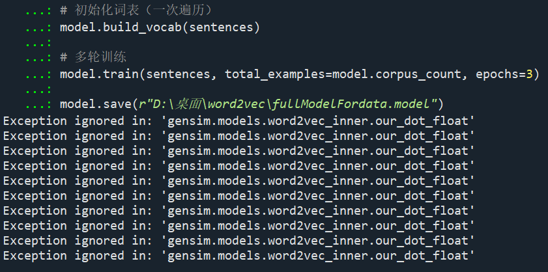Click the comment '# 初始化词表（一次遍历）'
Image resolution: width=548 pixels, height=272 pixels.
[x=136, y=10]
